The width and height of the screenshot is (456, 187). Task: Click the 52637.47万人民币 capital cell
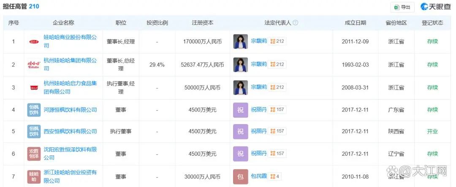point(202,65)
